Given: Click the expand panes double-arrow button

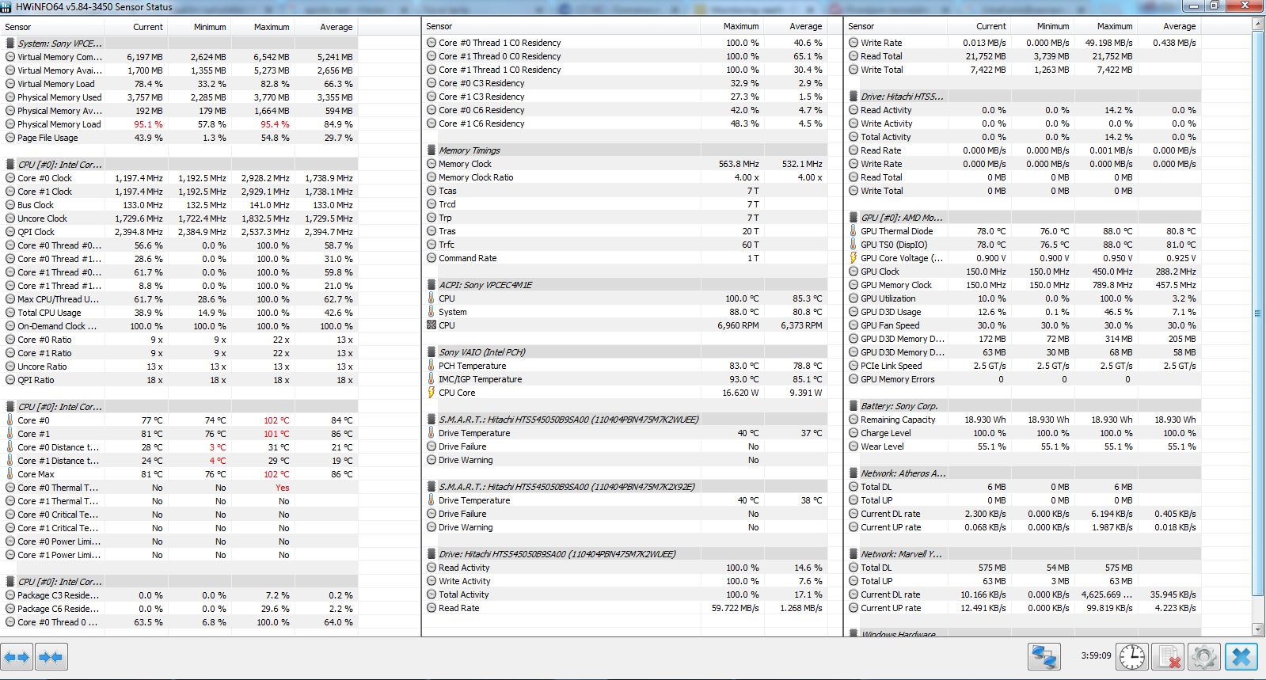Looking at the screenshot, I should click(17, 656).
